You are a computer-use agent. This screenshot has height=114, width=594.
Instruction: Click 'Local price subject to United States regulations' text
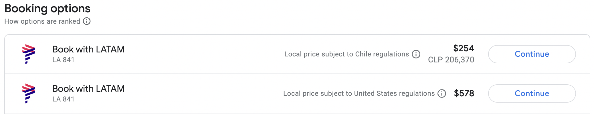(359, 93)
